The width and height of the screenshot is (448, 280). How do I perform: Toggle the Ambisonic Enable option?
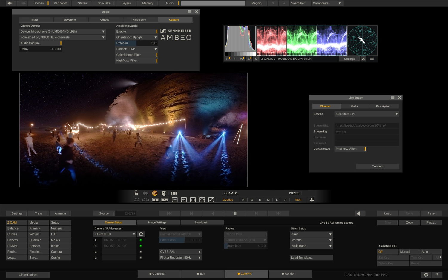coord(136,31)
